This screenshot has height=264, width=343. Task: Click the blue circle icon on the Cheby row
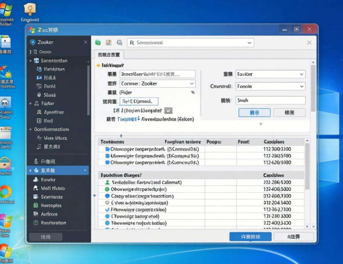[107, 196]
